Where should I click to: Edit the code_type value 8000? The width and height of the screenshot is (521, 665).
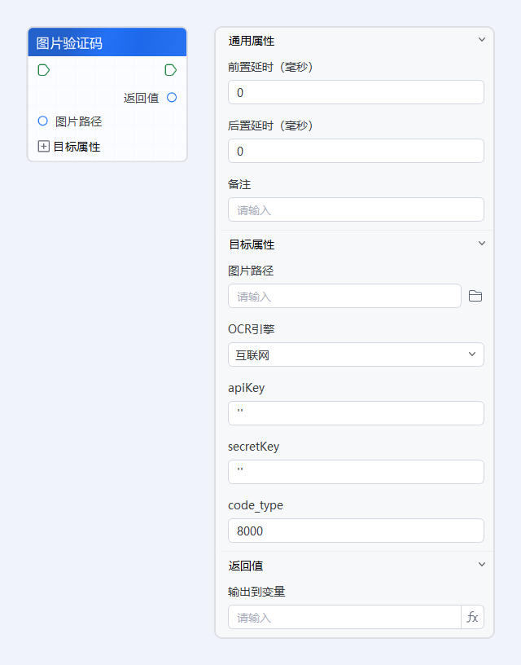(x=356, y=531)
